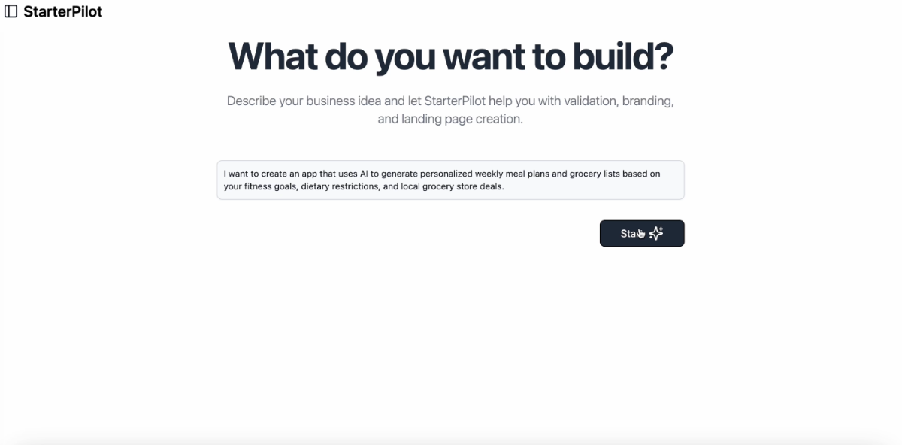Place cursor on "dietary restrictions" in the idea text
Image resolution: width=902 pixels, height=445 pixels.
click(340, 186)
